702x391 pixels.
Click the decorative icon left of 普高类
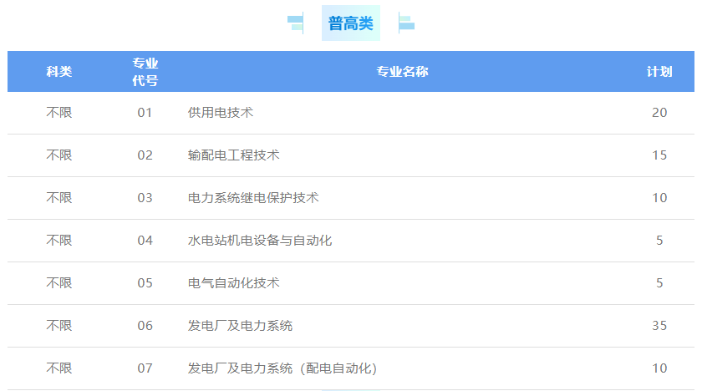tap(295, 23)
